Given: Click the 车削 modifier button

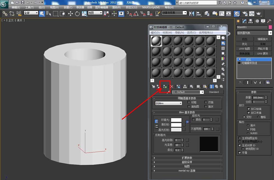Looking at the screenshot, I should 263,44.
